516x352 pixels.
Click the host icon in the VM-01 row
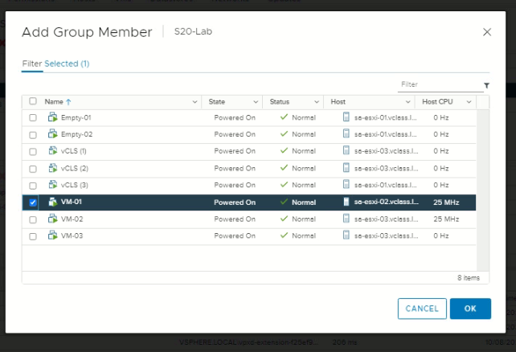pos(346,202)
